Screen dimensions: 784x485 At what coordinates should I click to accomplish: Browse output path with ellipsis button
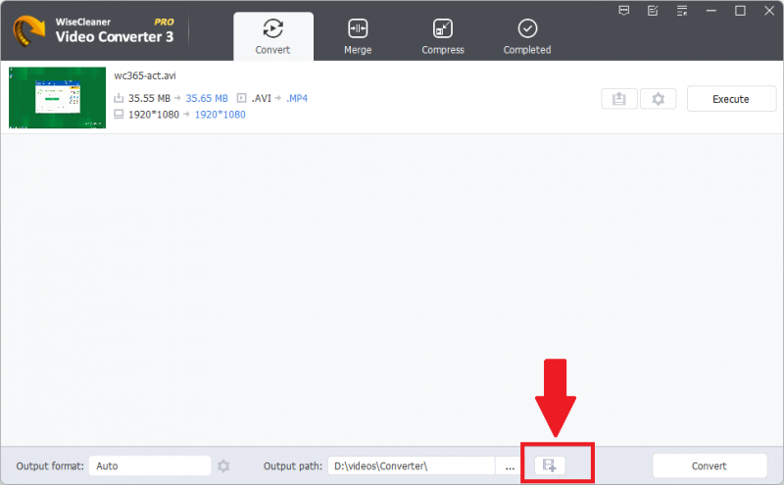(x=510, y=466)
